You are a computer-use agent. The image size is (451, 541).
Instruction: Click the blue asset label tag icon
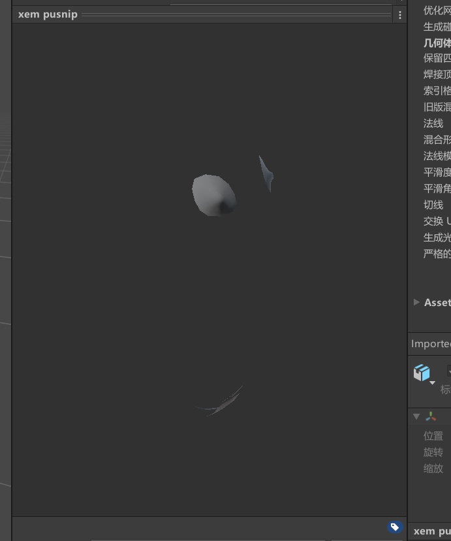(395, 527)
